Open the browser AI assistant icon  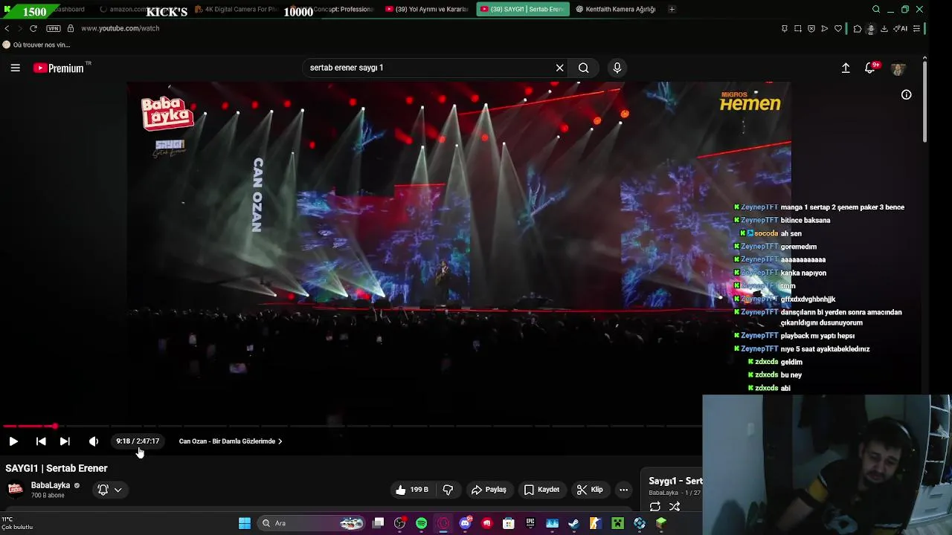tap(900, 28)
